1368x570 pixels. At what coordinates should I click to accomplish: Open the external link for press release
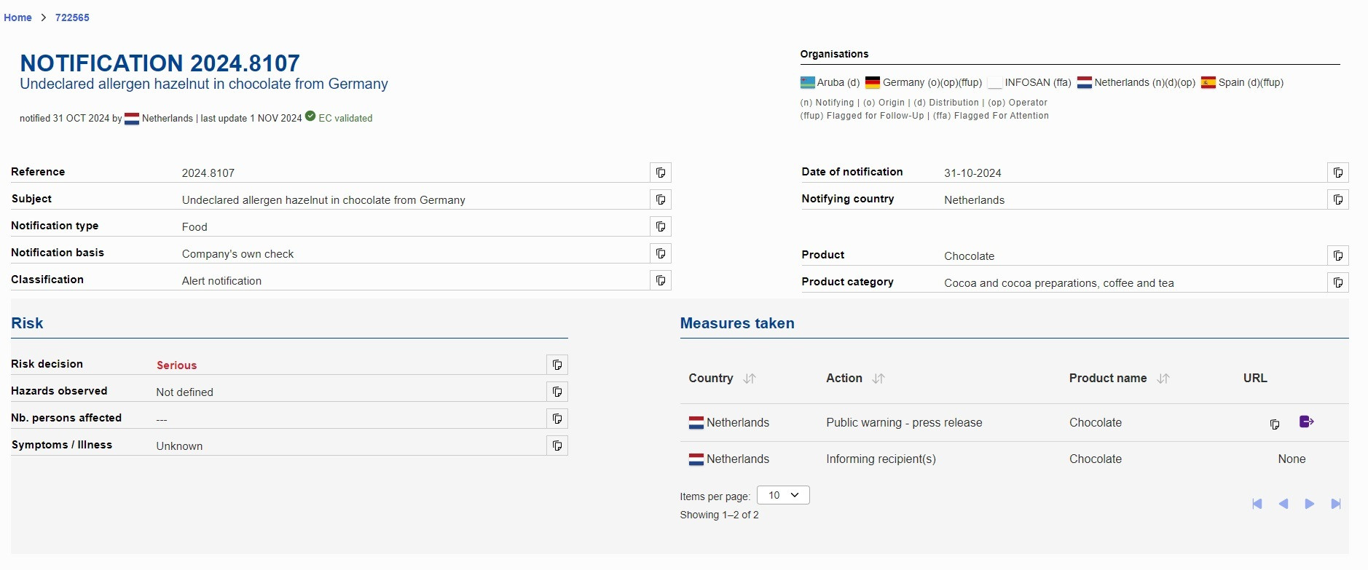pyautogui.click(x=1306, y=421)
